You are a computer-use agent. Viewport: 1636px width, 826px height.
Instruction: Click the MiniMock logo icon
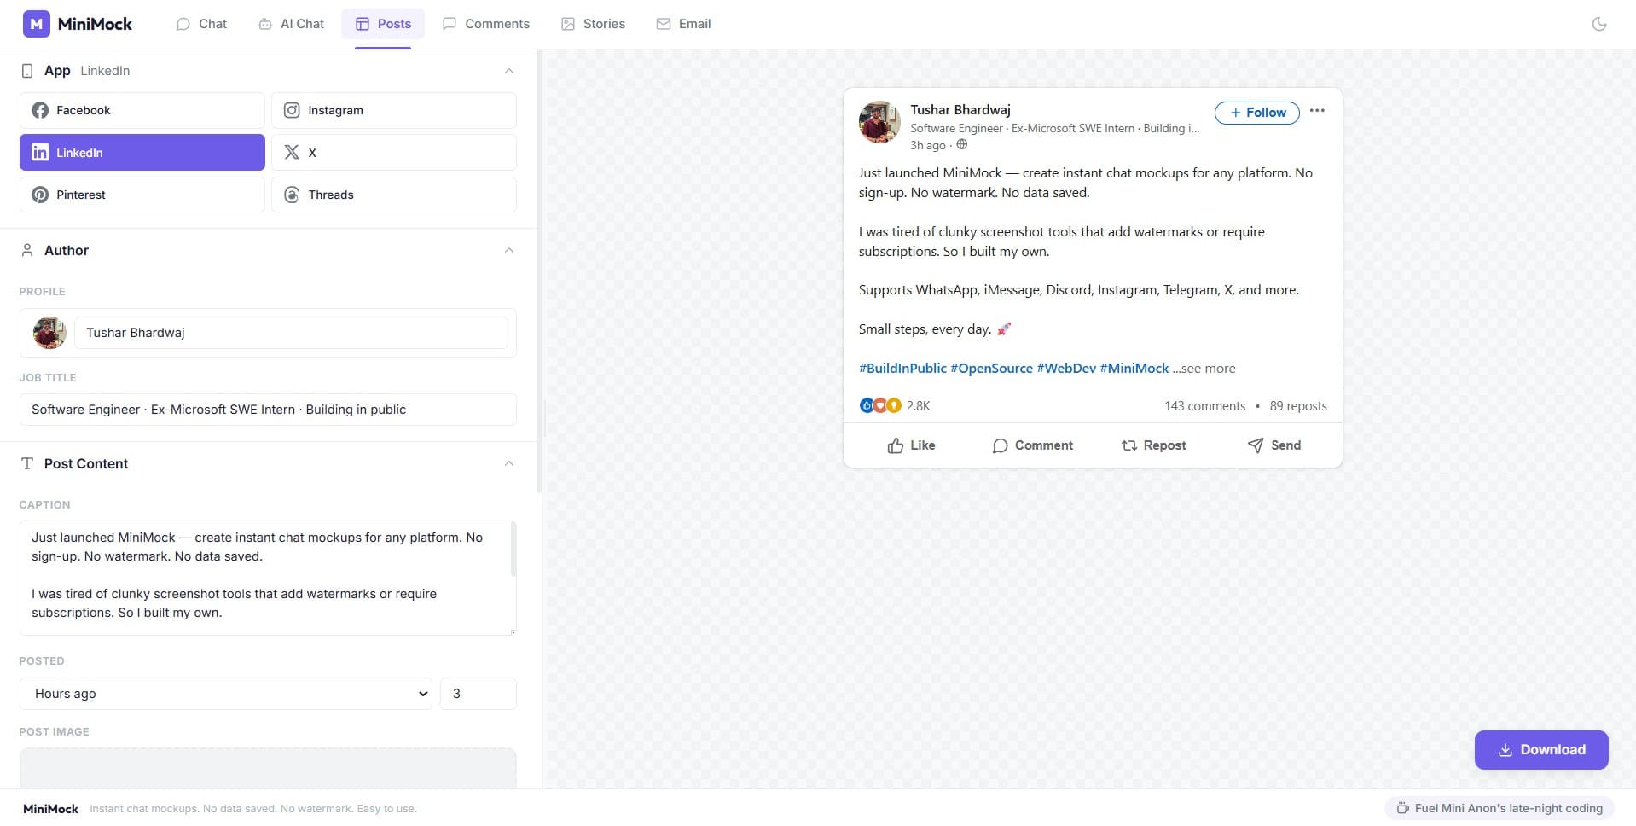[36, 24]
